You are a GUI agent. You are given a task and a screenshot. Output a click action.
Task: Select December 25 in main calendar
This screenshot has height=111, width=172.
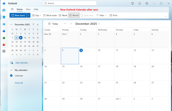pyautogui.click(x=123, y=88)
